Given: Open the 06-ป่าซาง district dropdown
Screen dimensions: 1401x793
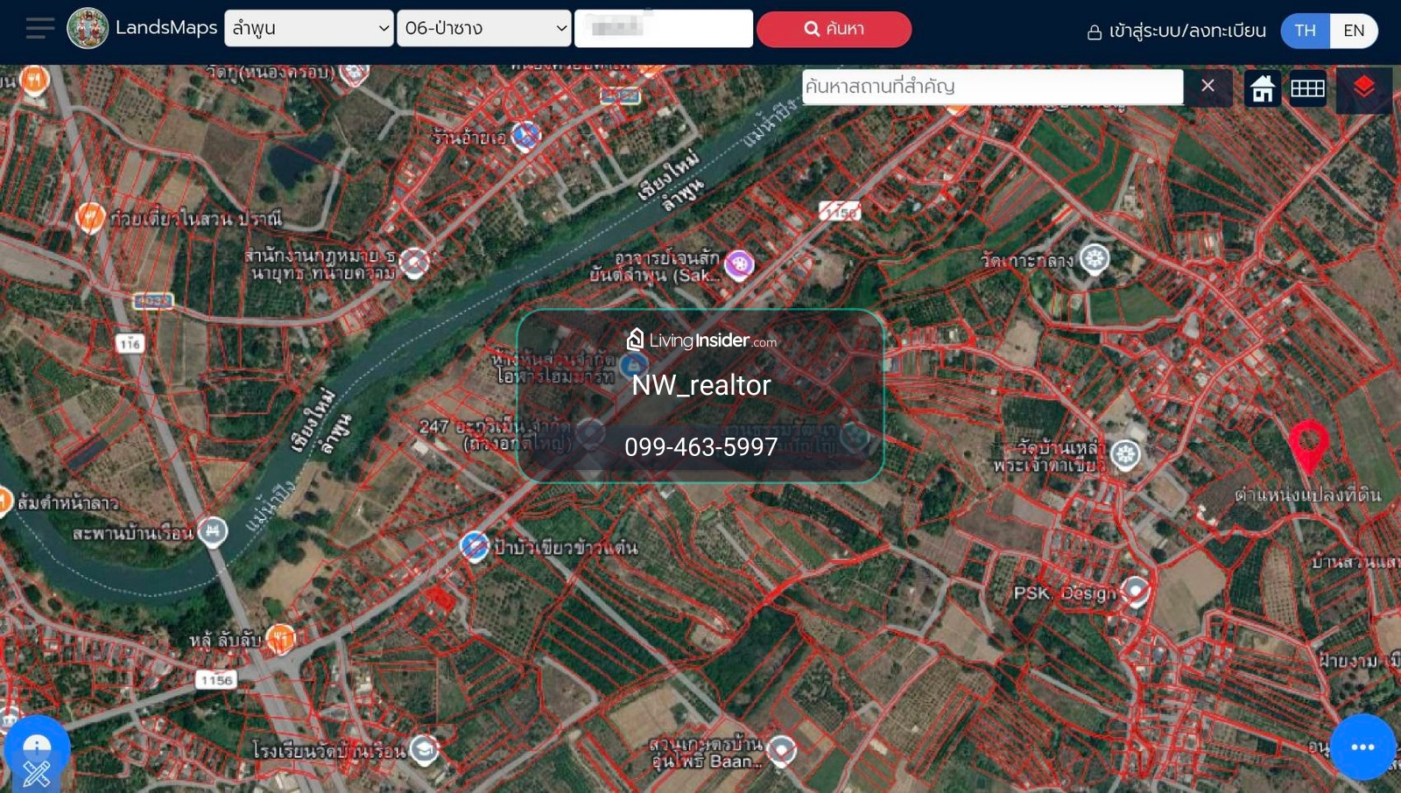Looking at the screenshot, I should tap(484, 28).
